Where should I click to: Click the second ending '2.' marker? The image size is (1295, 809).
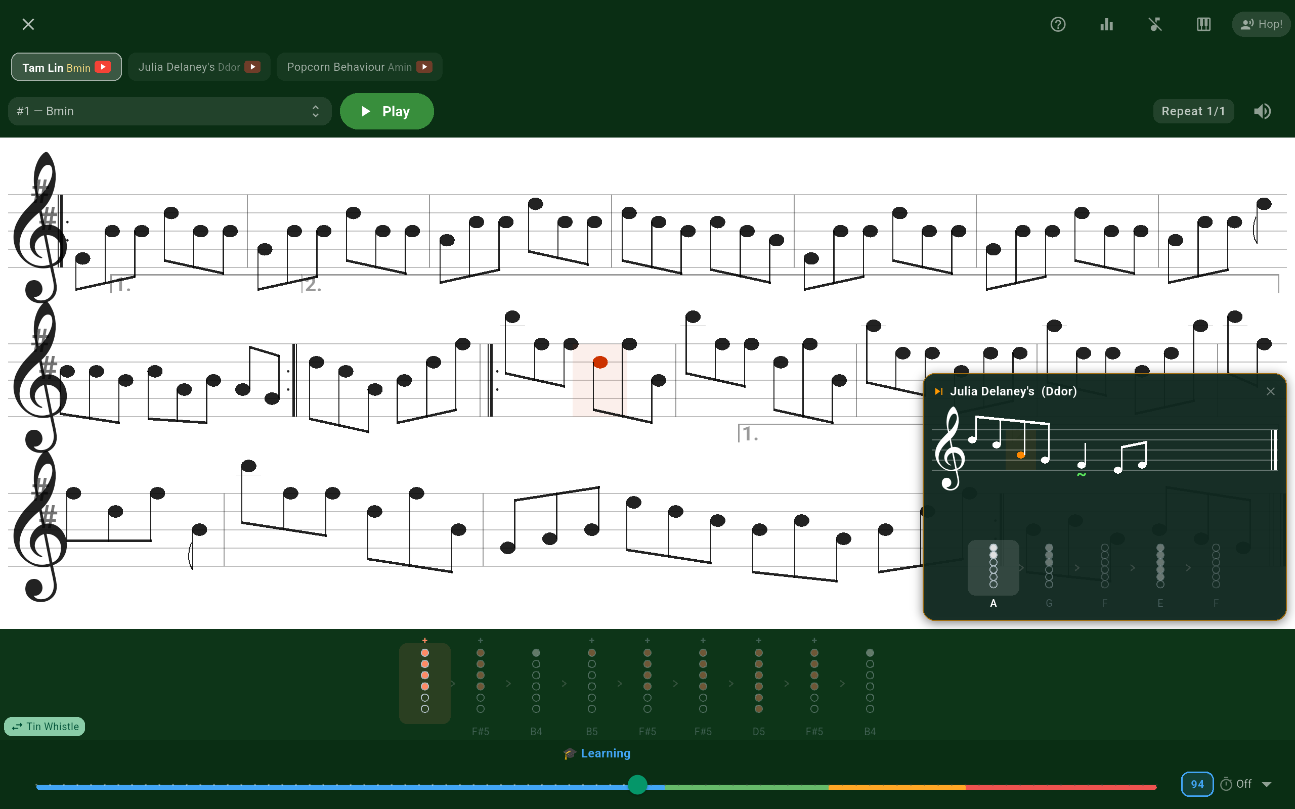(x=313, y=286)
